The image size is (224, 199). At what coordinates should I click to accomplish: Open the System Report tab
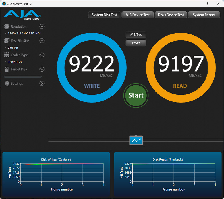204,15
